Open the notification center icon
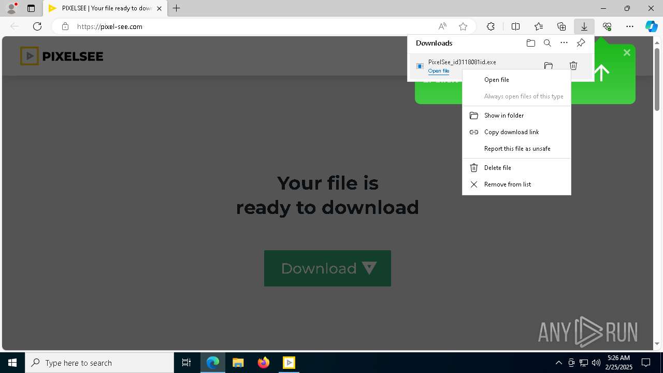The image size is (663, 373). coord(646,363)
